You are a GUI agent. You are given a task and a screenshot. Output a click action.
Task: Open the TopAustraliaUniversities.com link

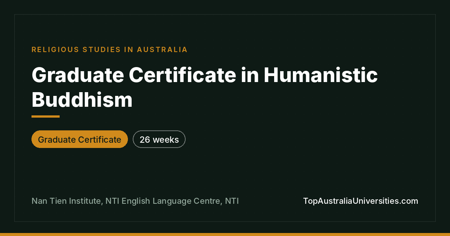click(x=360, y=201)
